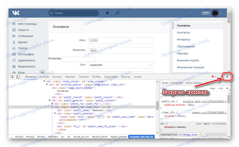Open the DevTools three-dot menu icon

point(221,77)
